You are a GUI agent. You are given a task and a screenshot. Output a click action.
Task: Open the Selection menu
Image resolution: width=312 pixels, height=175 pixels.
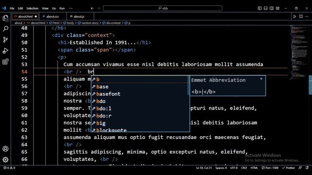[33, 8]
